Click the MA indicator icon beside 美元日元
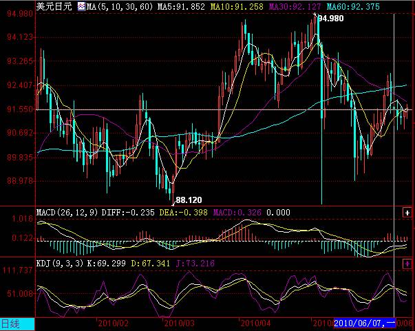The image size is (415, 331). [81, 6]
